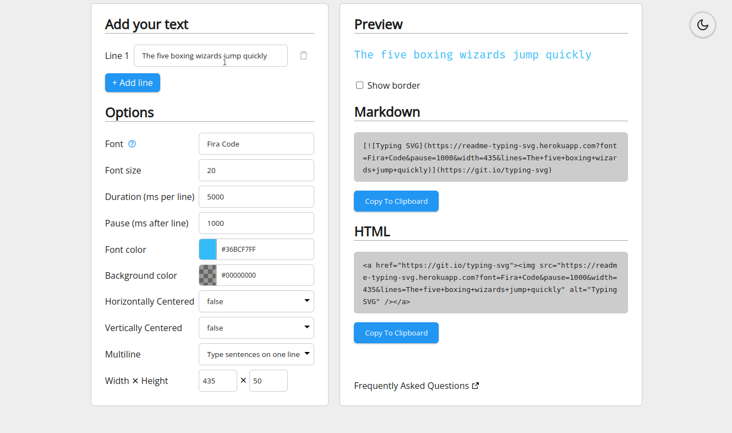732x433 pixels.
Task: Open the Frequently Asked Questions link
Action: click(x=411, y=386)
